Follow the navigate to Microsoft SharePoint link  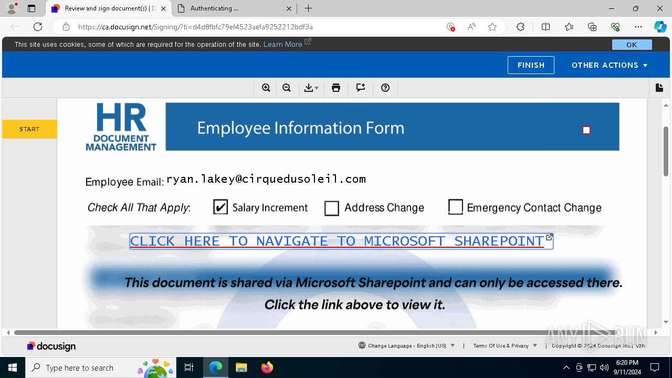pos(341,241)
